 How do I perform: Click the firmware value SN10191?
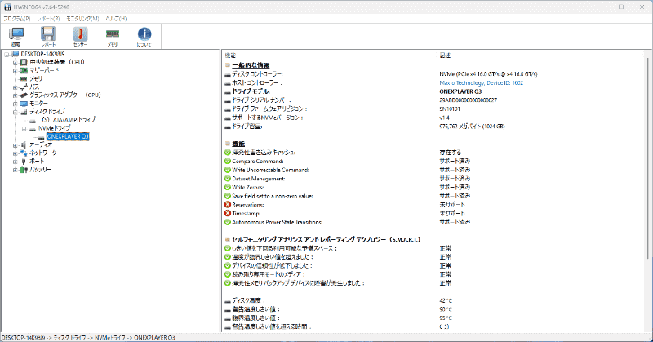(x=450, y=109)
